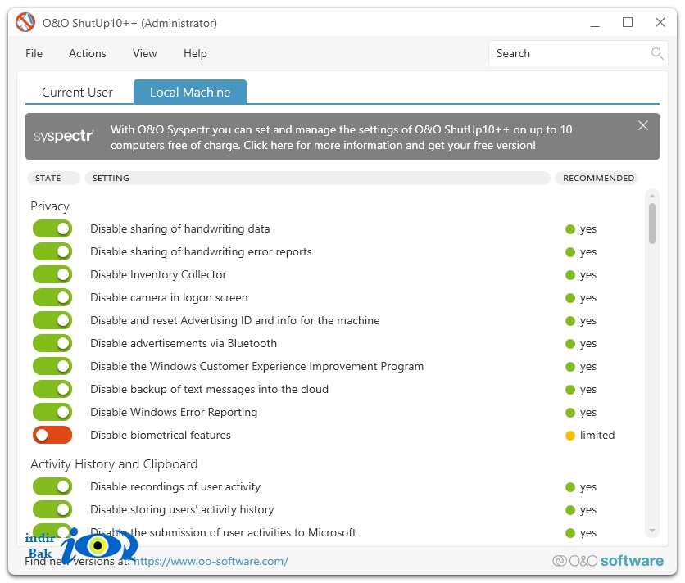Click green recommended dot for Inventory Collector

[569, 275]
